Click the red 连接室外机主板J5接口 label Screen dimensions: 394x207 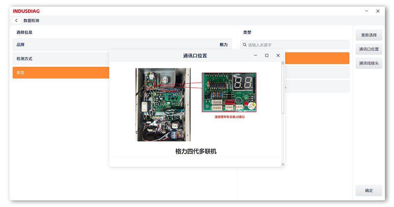(229, 117)
